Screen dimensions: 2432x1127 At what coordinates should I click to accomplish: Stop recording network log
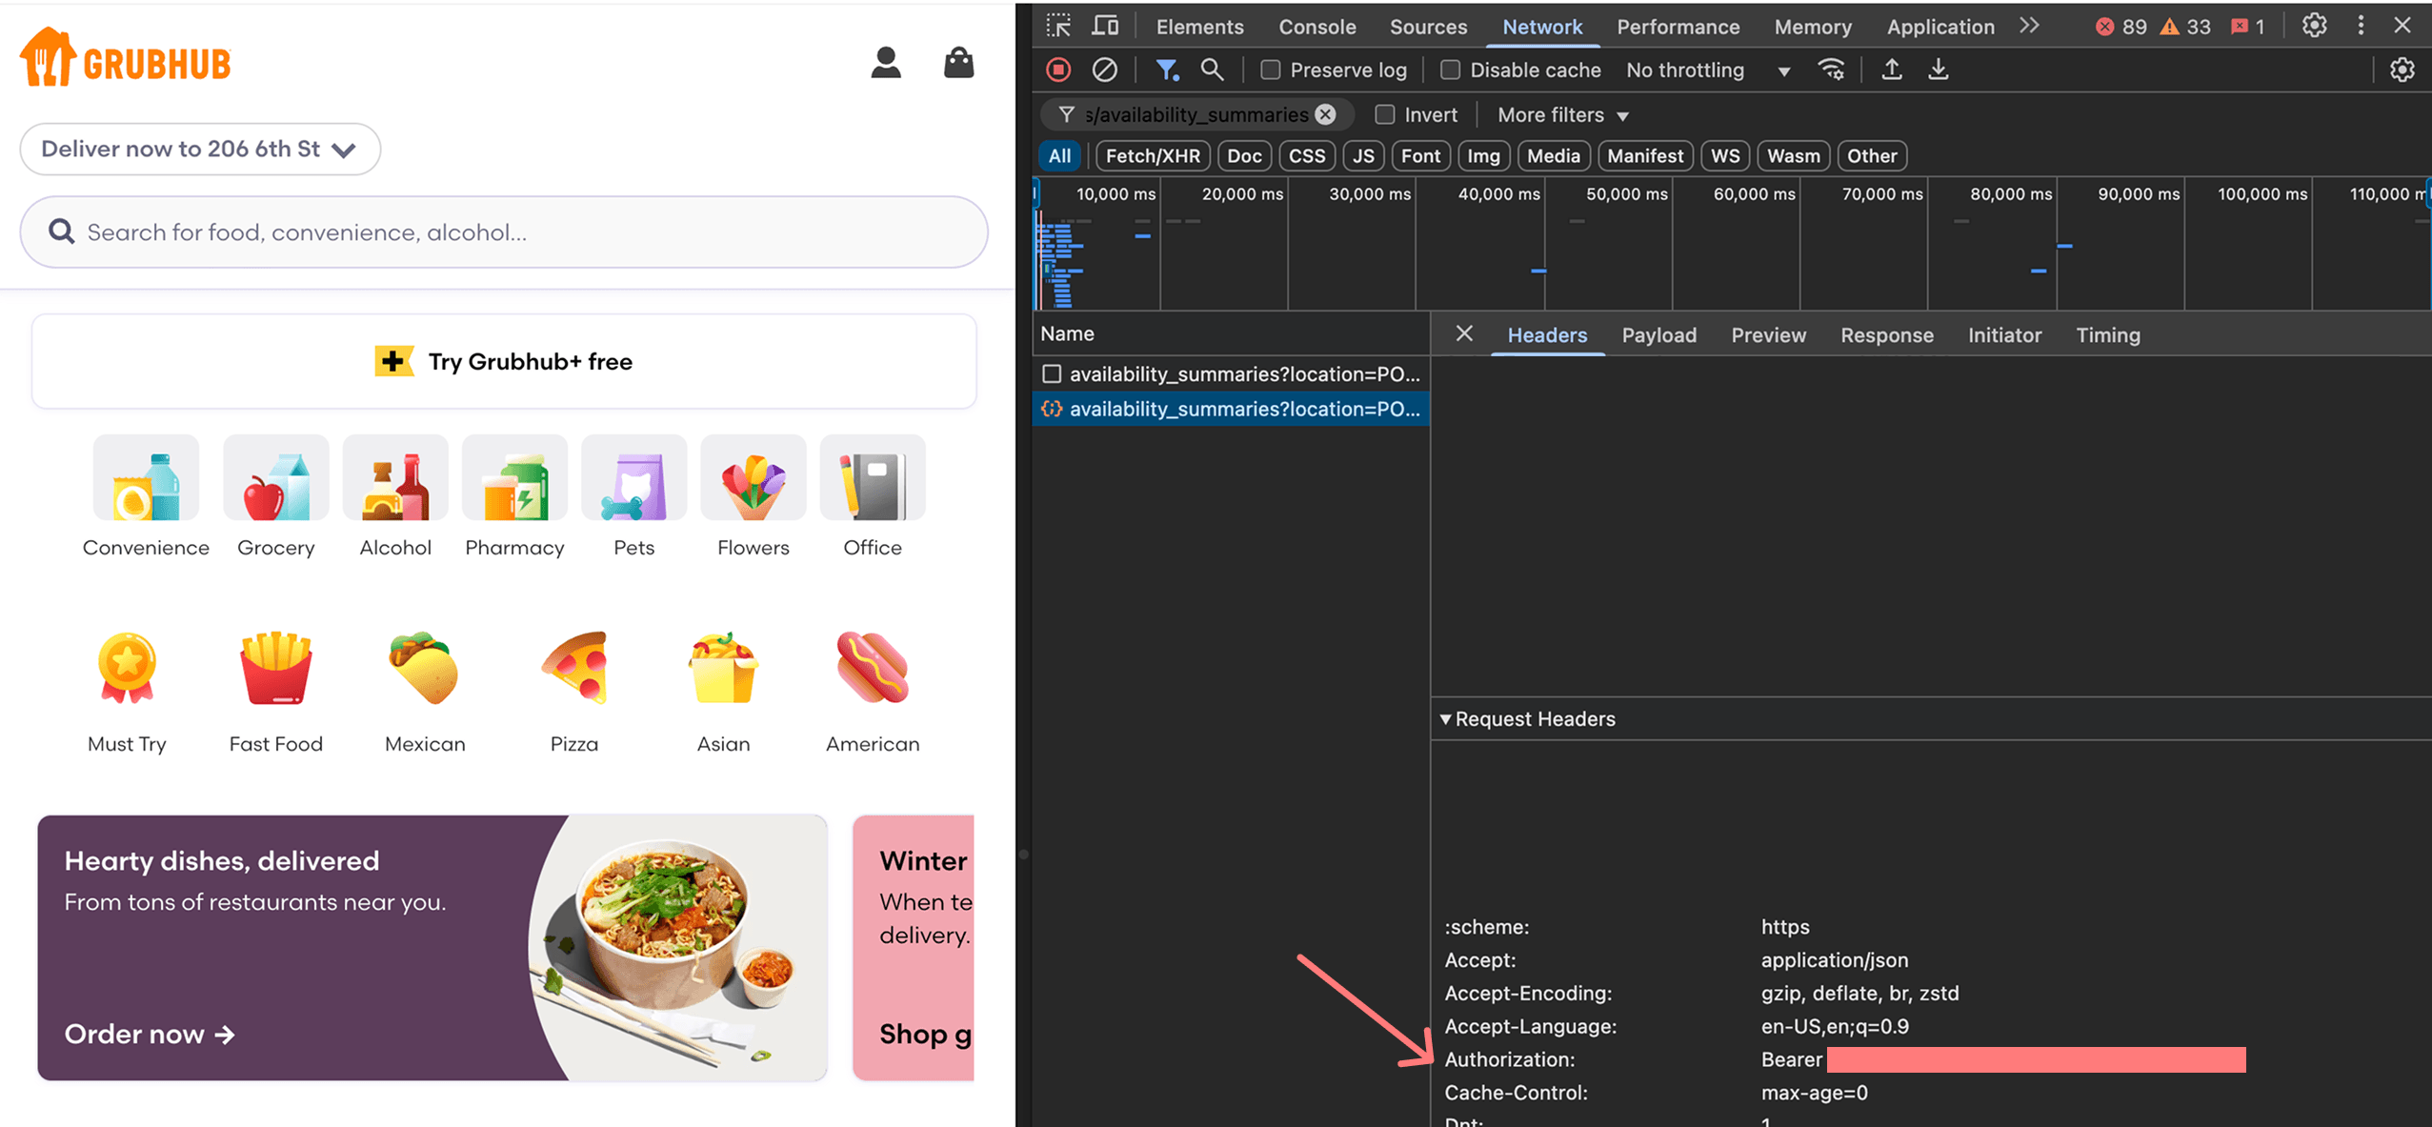point(1058,70)
